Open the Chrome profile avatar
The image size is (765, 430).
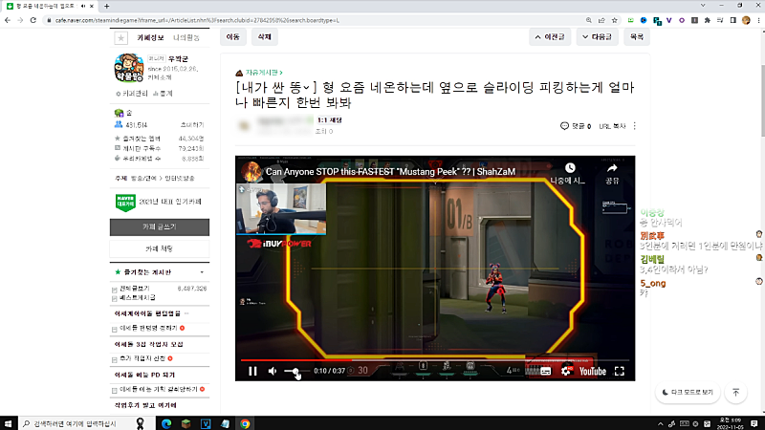pyautogui.click(x=746, y=20)
